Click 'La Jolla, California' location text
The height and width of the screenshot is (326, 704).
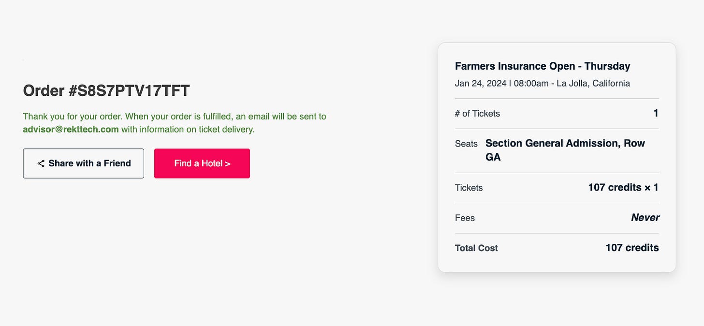click(x=593, y=83)
